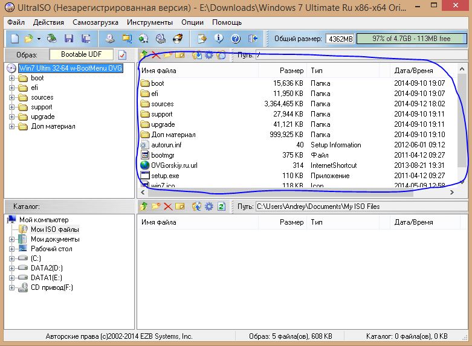Click the Open file folder icon
This screenshot has height=346, width=472.
tap(28, 39)
